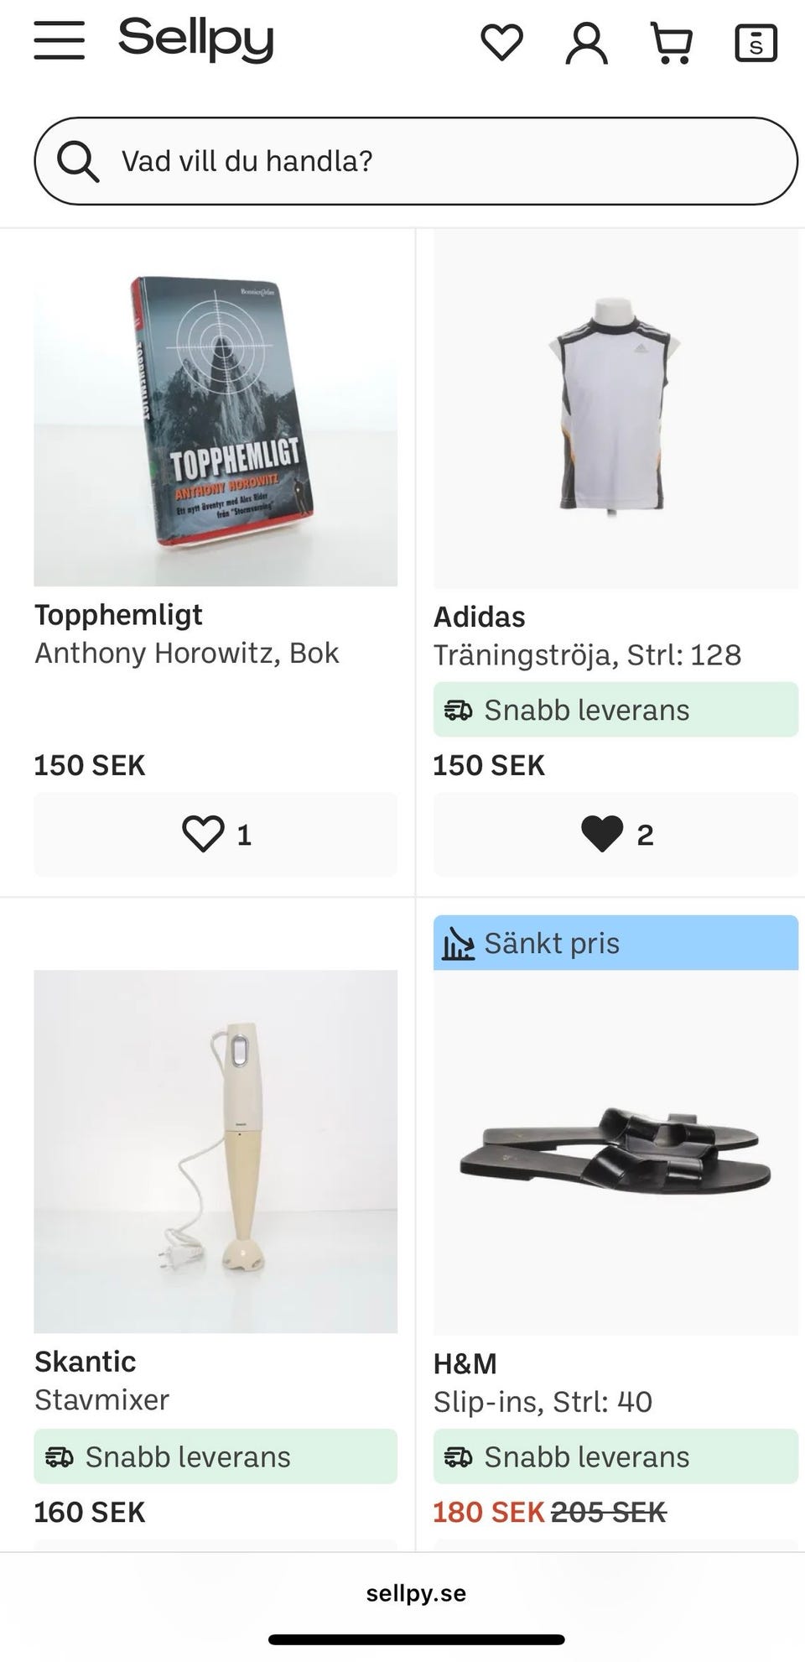The image size is (805, 1662).
Task: Open the hamburger menu
Action: coord(59,40)
